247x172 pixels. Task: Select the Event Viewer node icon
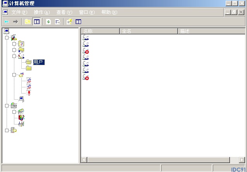tap(21, 44)
